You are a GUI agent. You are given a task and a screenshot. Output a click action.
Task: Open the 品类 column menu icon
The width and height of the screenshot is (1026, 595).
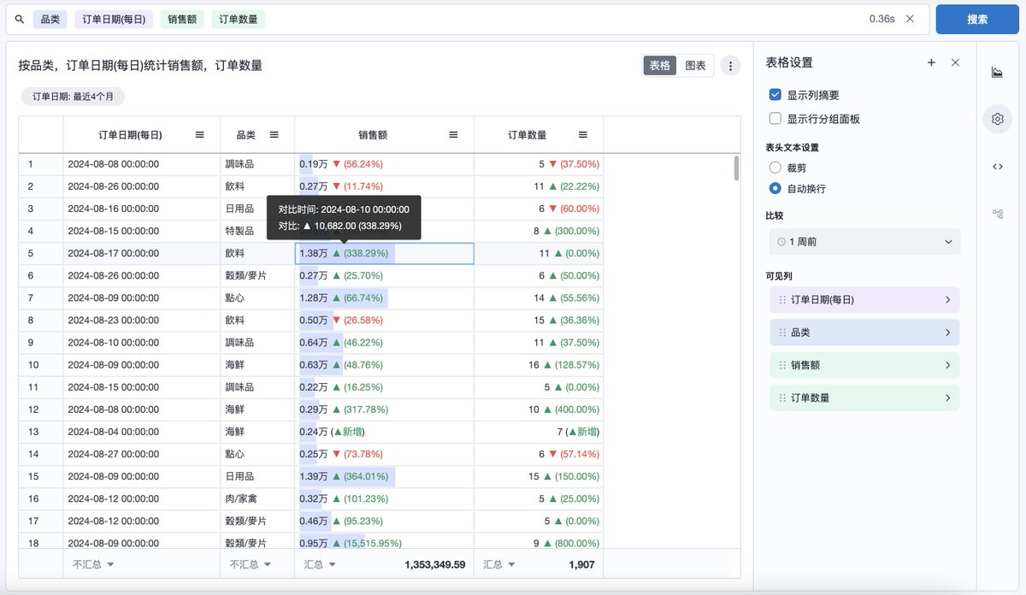(x=274, y=135)
